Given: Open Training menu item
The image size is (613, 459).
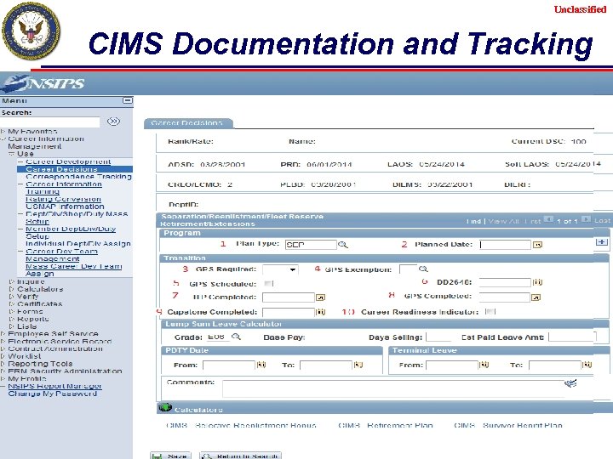Looking at the screenshot, I should pyautogui.click(x=43, y=191).
